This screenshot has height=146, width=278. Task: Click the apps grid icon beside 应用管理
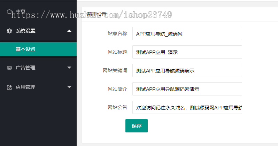(9, 87)
